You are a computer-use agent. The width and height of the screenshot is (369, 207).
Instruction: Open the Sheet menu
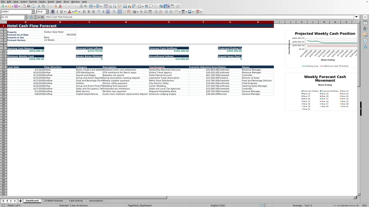coord(51,2)
